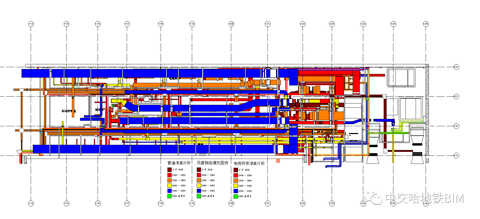Image resolution: width=480 pixels, height=219 pixels.
Task: Click yellow 3600-4000 swatch under 电缆桥架净高分析
Action: [x=236, y=186]
